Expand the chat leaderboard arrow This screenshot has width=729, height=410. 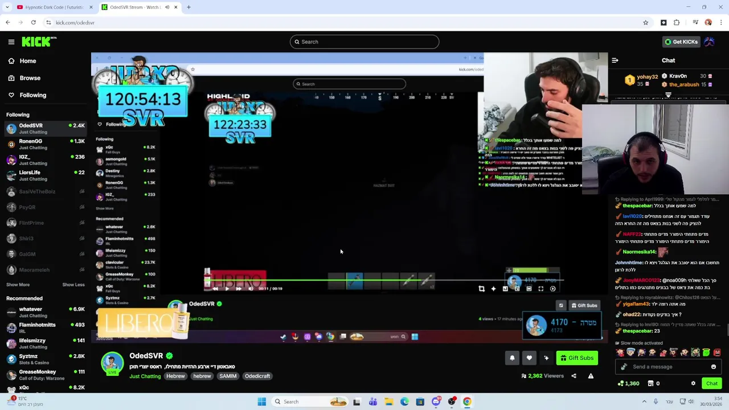668,95
